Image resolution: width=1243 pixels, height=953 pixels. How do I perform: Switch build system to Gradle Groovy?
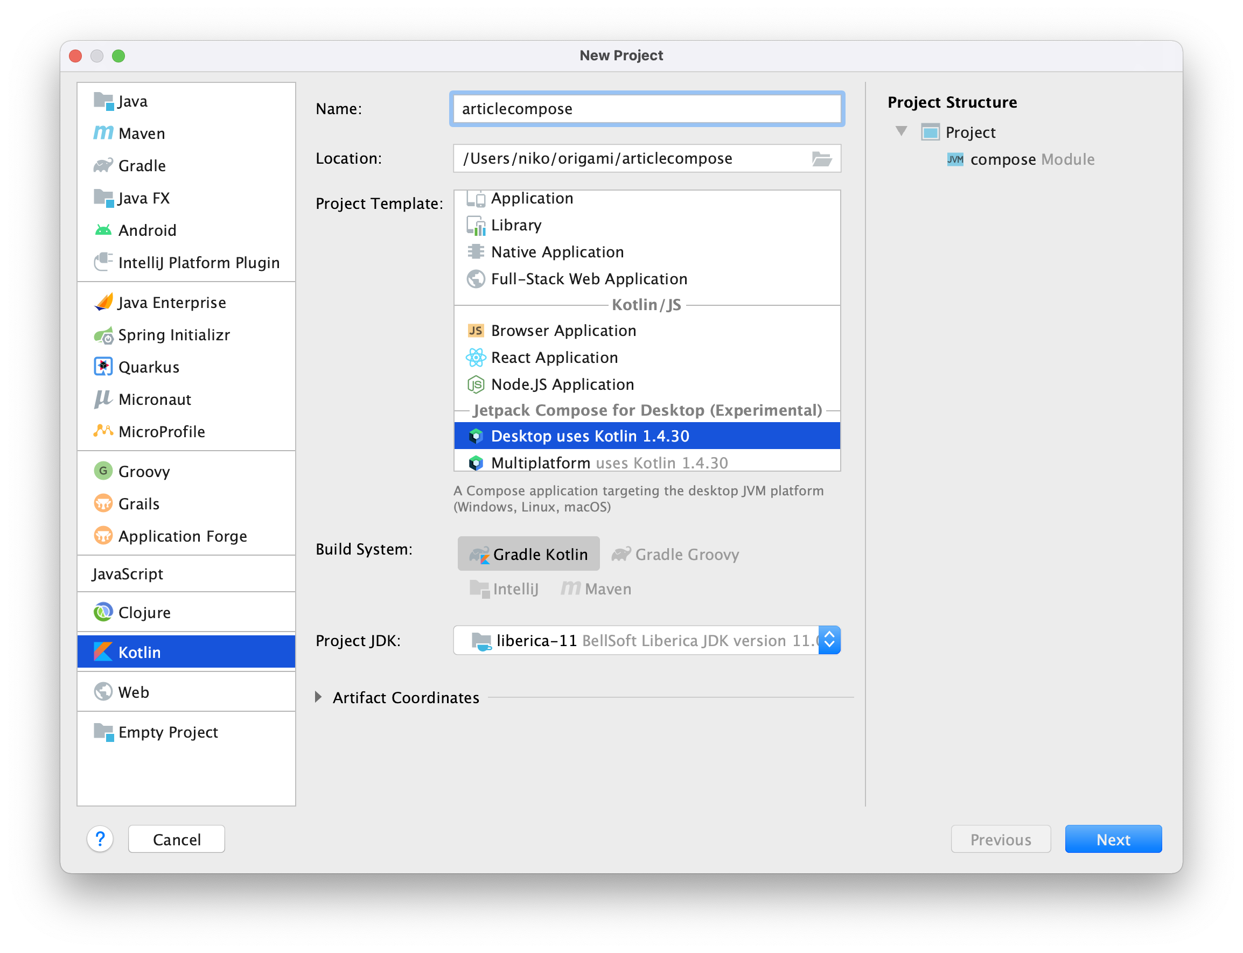pyautogui.click(x=675, y=553)
